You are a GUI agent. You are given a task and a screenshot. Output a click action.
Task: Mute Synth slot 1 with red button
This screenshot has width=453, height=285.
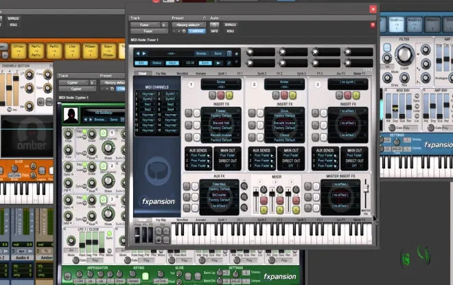[x=221, y=95]
